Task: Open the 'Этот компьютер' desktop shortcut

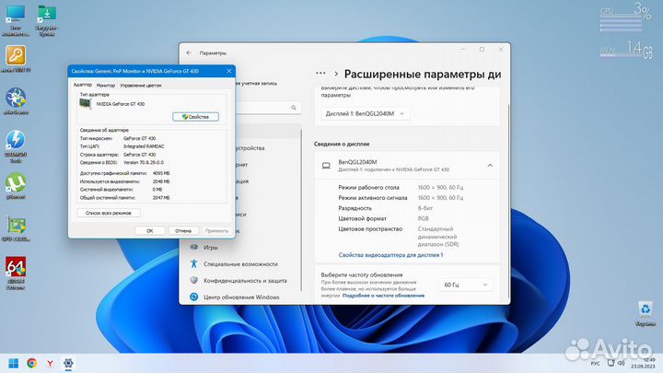Action: (16, 20)
